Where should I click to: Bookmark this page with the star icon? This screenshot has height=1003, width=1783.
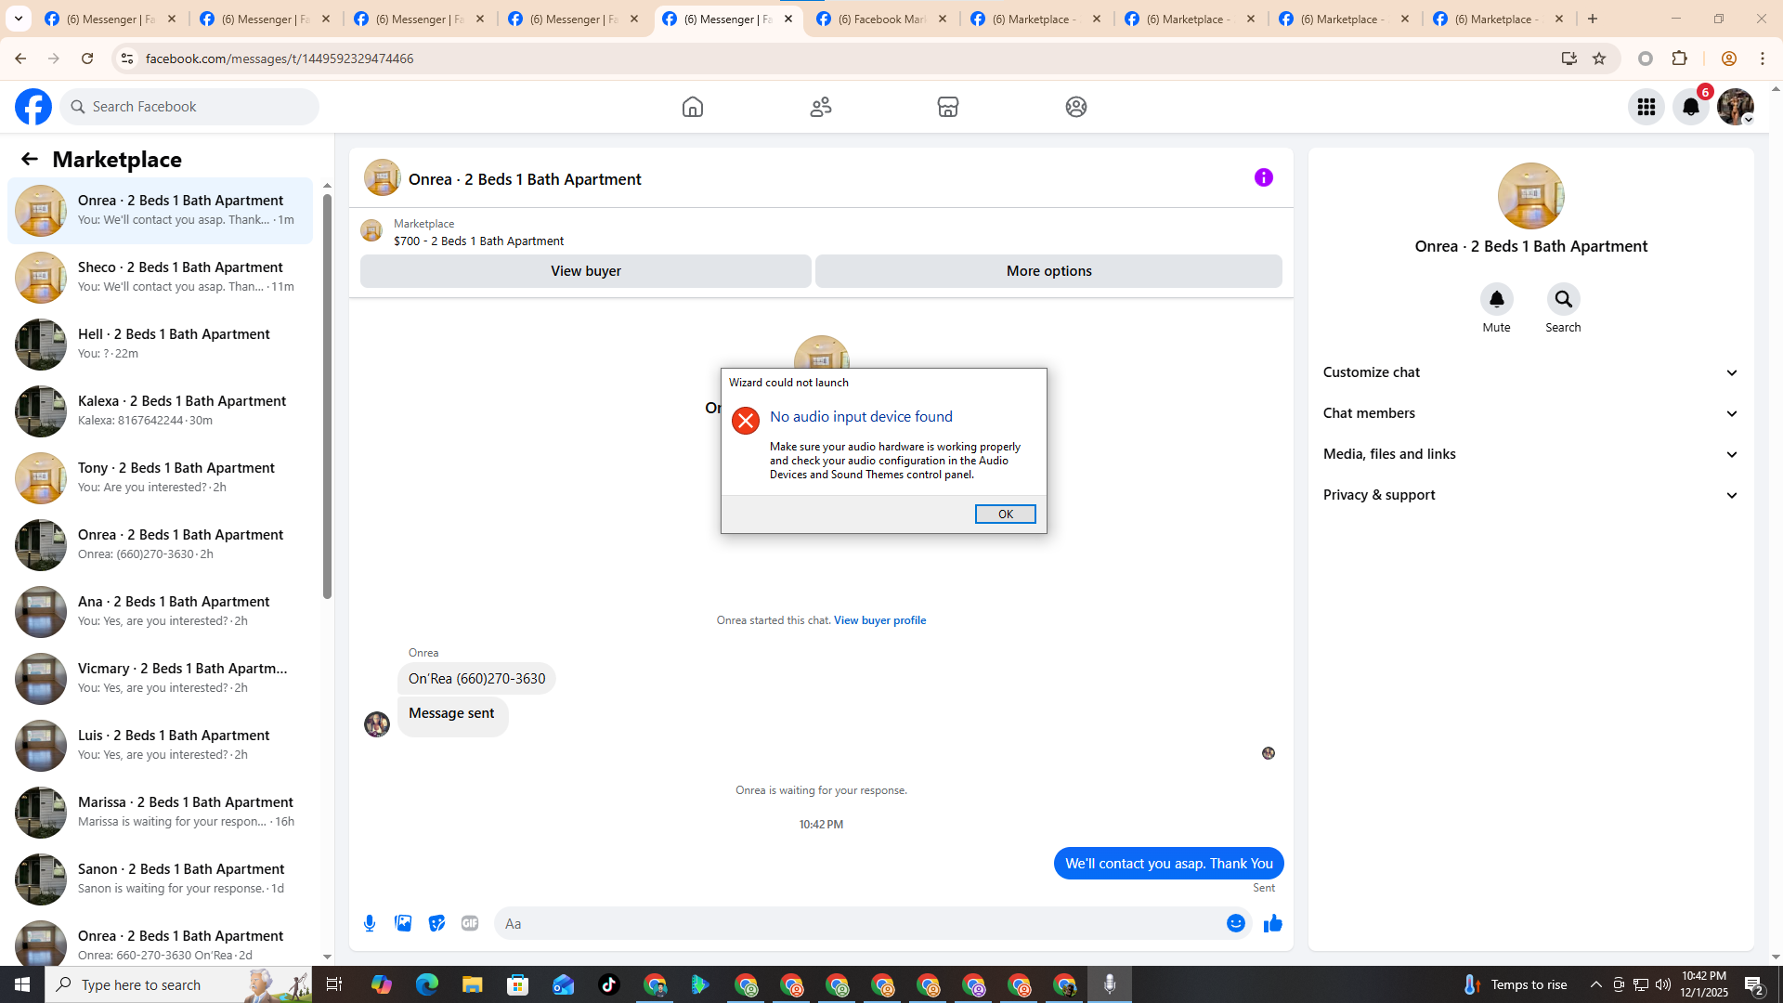pyautogui.click(x=1599, y=59)
